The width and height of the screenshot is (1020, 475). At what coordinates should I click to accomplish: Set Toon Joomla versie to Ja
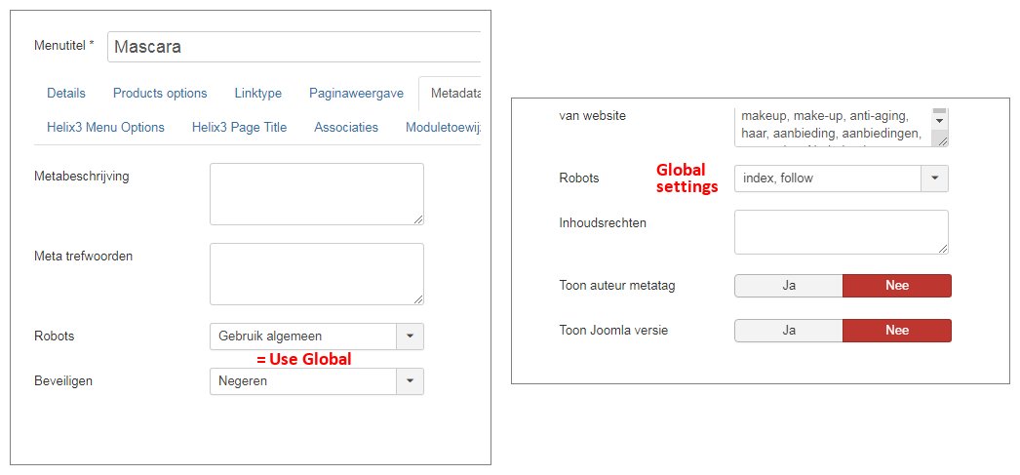[x=789, y=331]
